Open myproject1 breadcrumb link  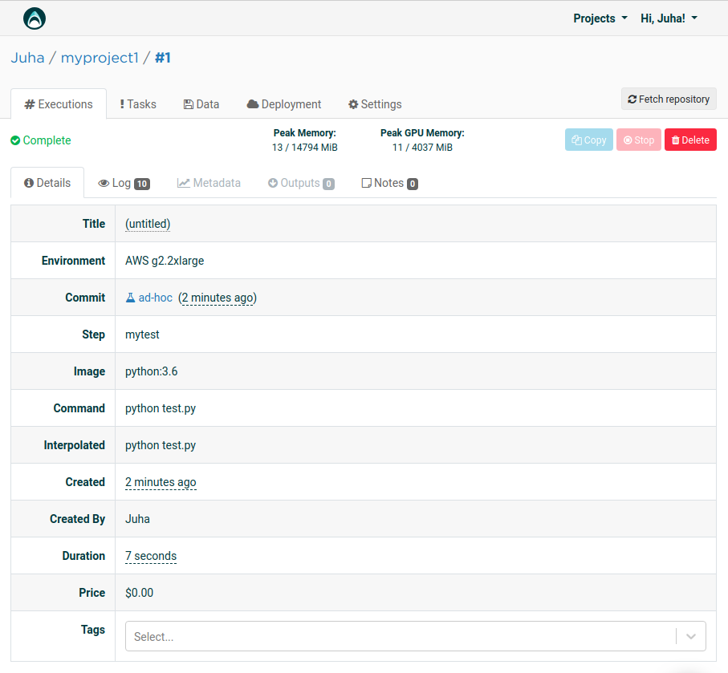100,58
